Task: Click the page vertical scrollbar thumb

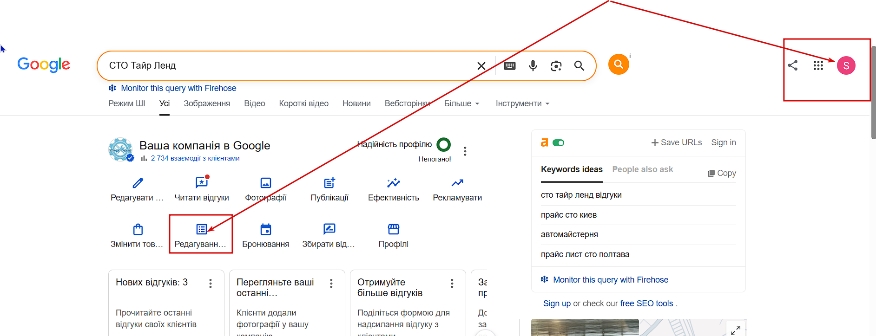Action: point(873,92)
